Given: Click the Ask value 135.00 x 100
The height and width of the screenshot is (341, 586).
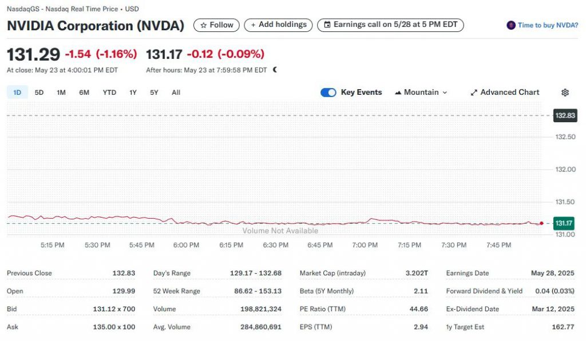Looking at the screenshot, I should pyautogui.click(x=114, y=327).
